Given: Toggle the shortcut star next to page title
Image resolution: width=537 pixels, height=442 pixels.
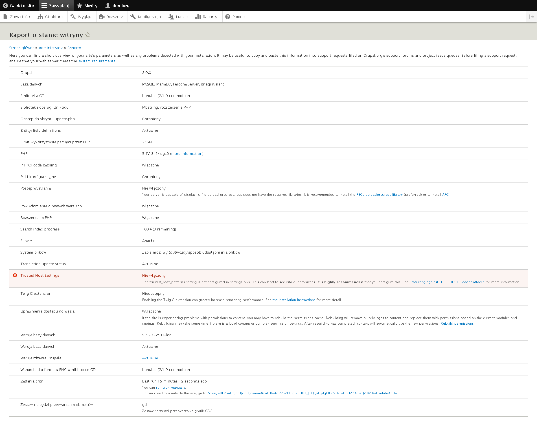Looking at the screenshot, I should coord(88,35).
